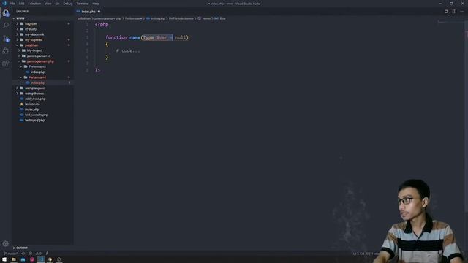Image resolution: width=468 pixels, height=263 pixels.
Task: Click pemrograman-php in the breadcrumb
Action: point(107,18)
